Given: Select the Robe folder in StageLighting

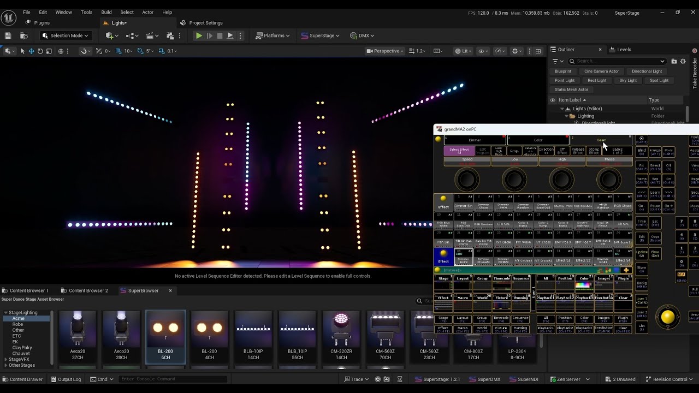Looking at the screenshot, I should (18, 324).
